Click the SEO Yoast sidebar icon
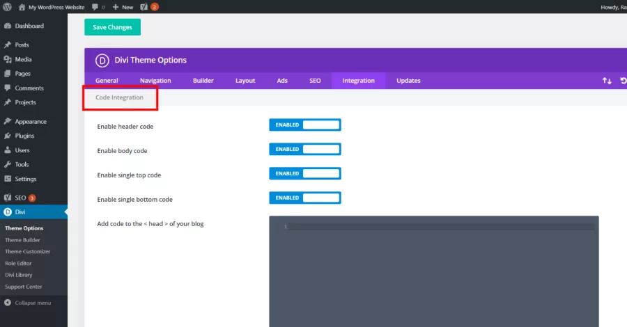 8,198
